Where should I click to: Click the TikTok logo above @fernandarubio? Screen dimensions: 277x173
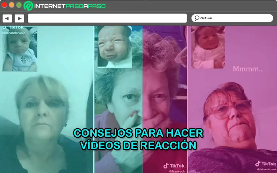coord(13,28)
